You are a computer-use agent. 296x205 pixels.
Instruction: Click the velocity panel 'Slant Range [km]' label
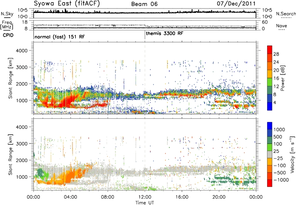coord(10,155)
